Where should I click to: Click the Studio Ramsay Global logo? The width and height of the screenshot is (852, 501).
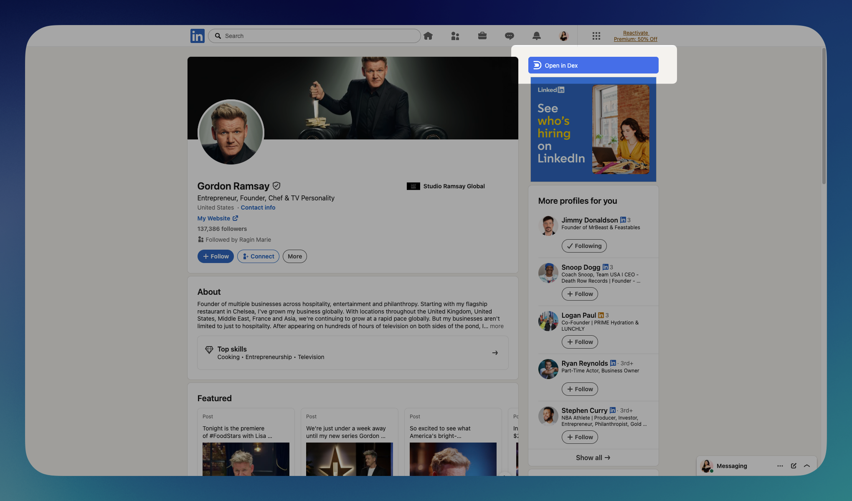tap(413, 186)
